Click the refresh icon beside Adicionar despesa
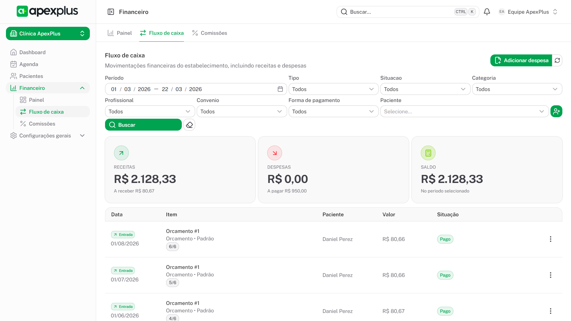 557,60
